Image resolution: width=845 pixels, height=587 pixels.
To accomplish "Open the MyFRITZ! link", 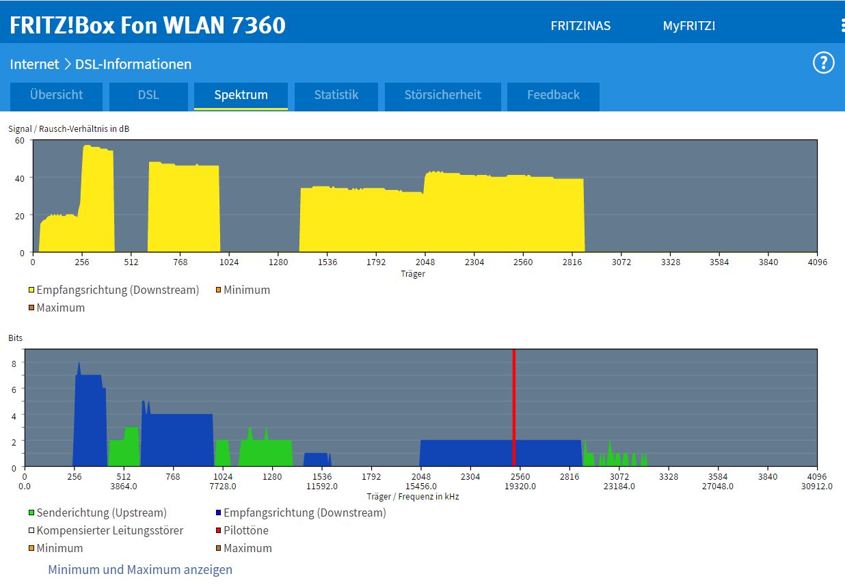I will click(x=689, y=26).
